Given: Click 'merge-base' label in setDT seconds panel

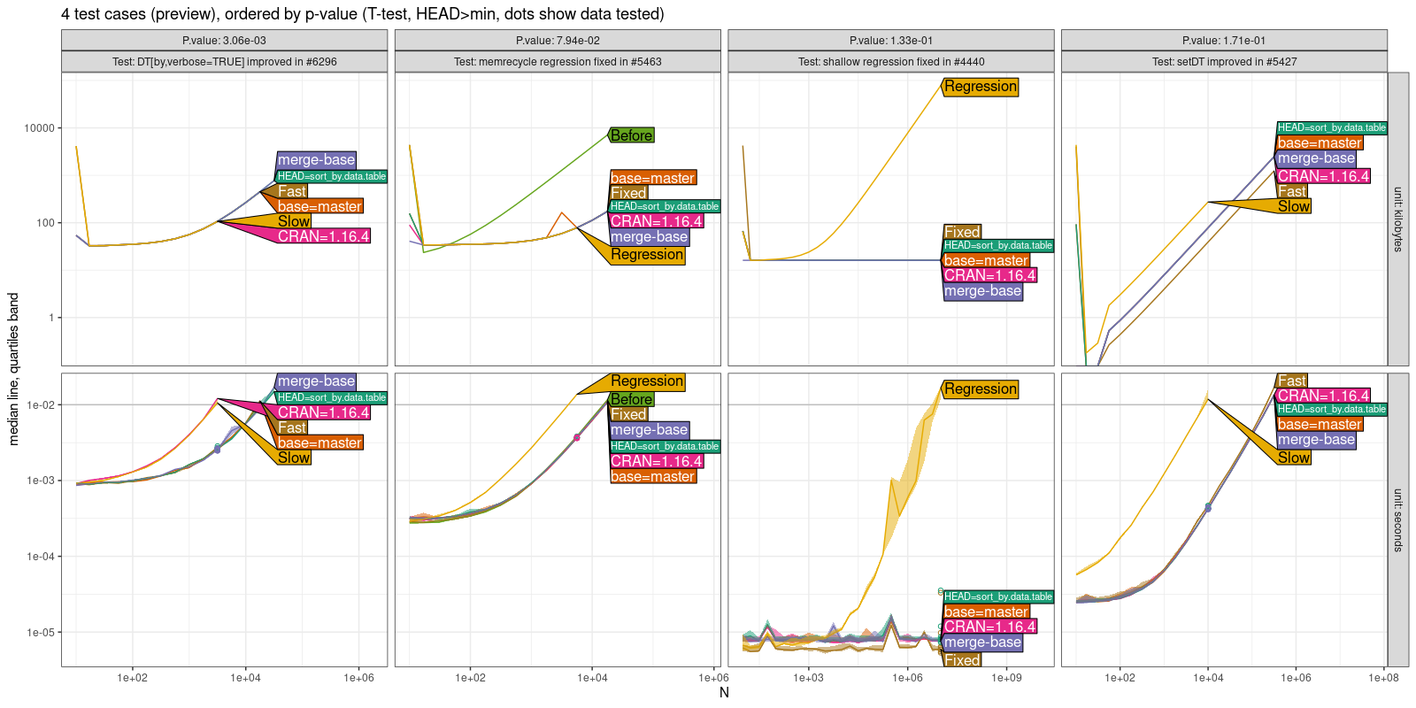Looking at the screenshot, I should coord(1316,440).
